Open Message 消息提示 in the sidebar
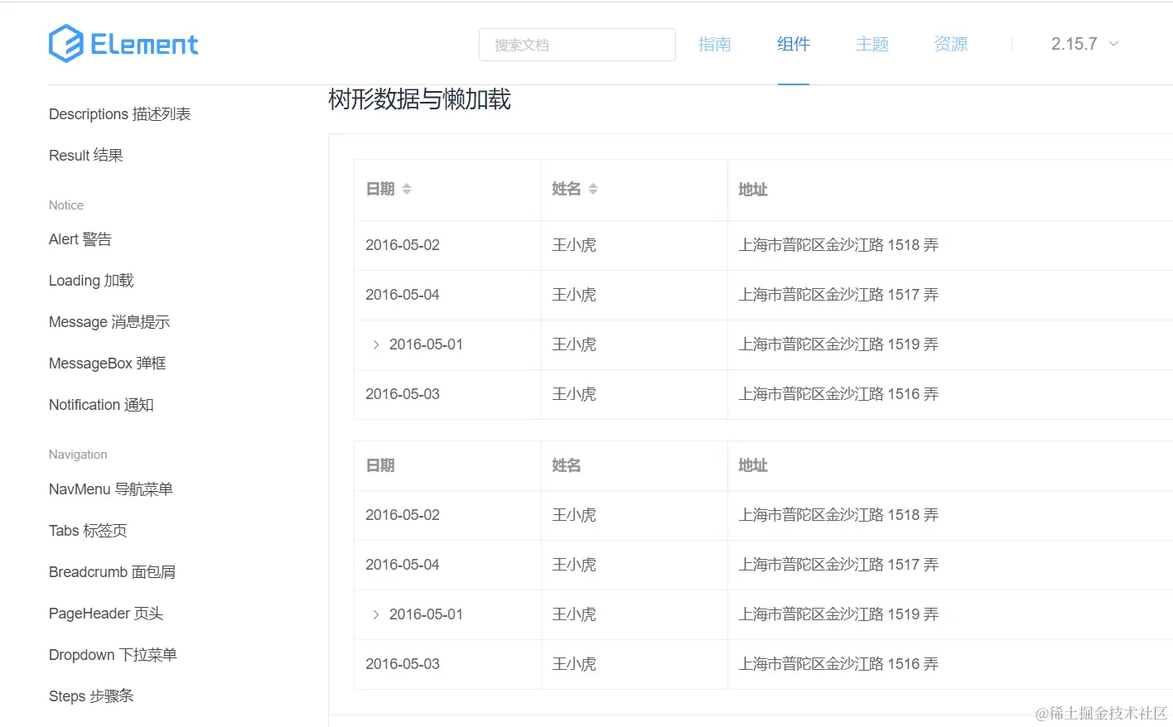1173x727 pixels. pos(109,322)
